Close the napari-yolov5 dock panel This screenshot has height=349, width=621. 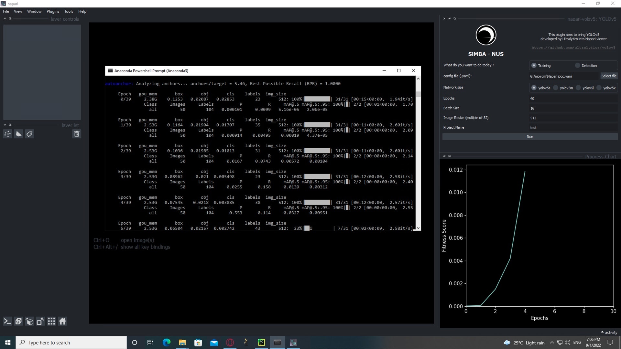click(x=444, y=19)
